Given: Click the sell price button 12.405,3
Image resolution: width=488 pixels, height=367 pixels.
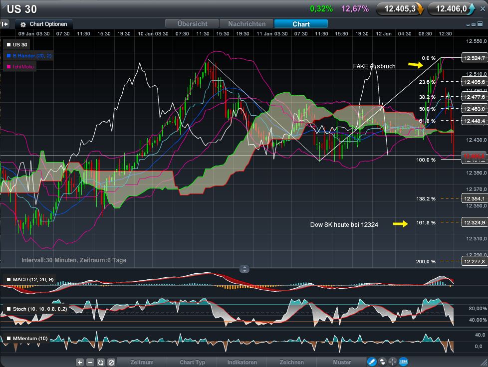Looking at the screenshot, I should click(x=400, y=8).
